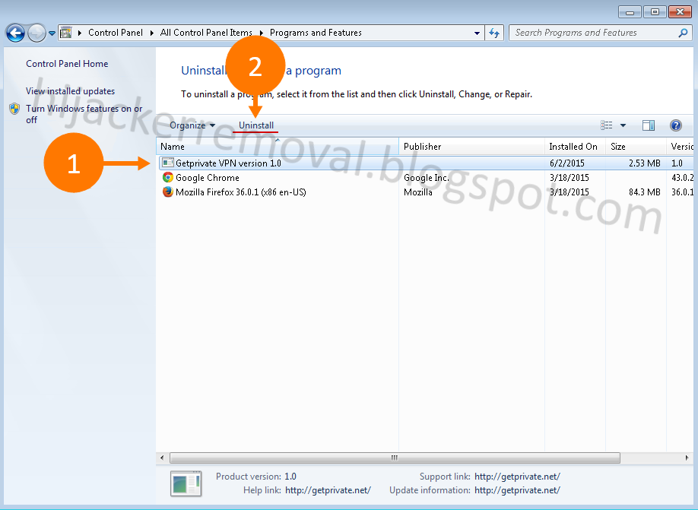The image size is (698, 510).
Task: Click Google Inc. publisher cell
Action: (427, 178)
